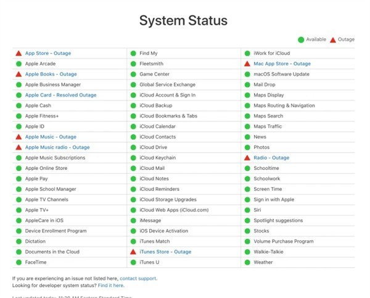Click the green status dot beside Apple Card
This screenshot has width=370, height=298.
[18, 95]
